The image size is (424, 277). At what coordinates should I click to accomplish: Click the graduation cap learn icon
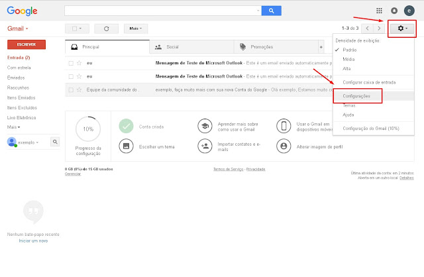(x=205, y=126)
